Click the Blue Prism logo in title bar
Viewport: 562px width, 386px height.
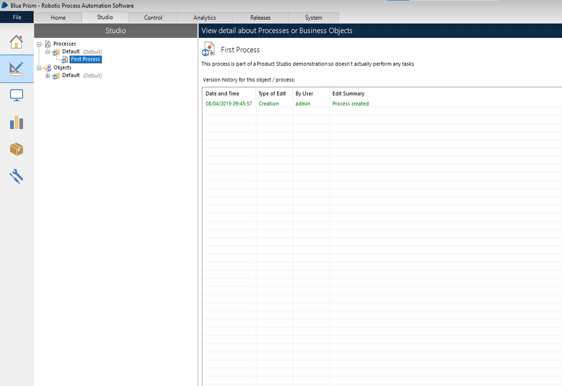[5, 6]
